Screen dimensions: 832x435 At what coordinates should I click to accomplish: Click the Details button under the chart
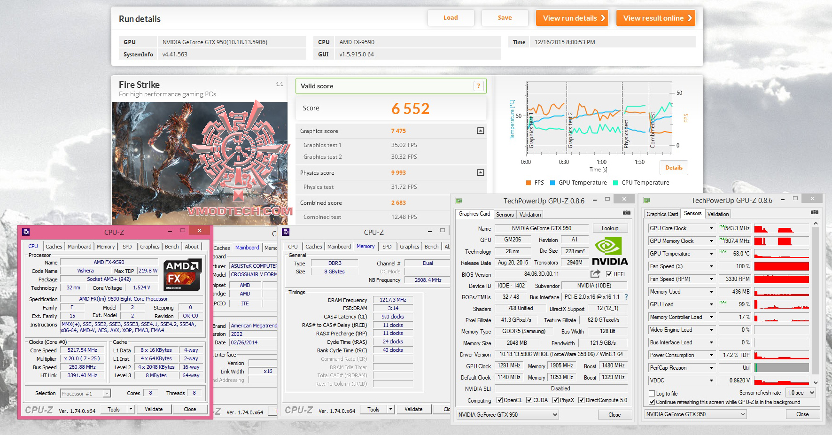674,168
